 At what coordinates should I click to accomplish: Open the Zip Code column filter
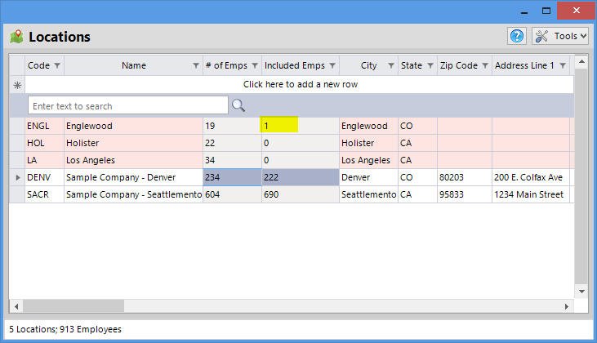coord(485,65)
